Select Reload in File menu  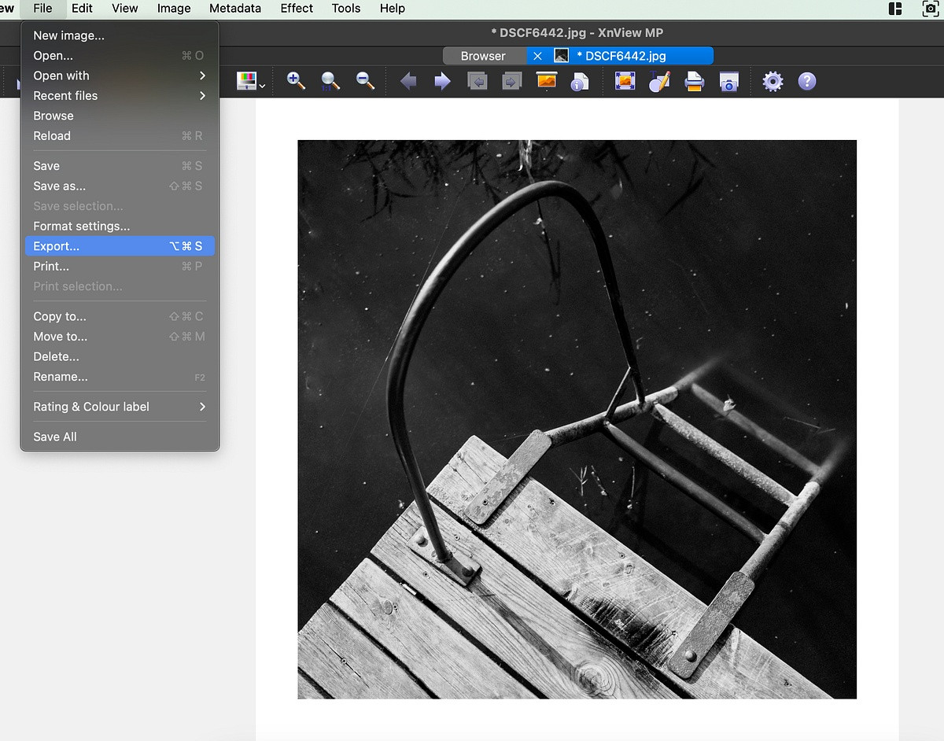tap(120, 135)
